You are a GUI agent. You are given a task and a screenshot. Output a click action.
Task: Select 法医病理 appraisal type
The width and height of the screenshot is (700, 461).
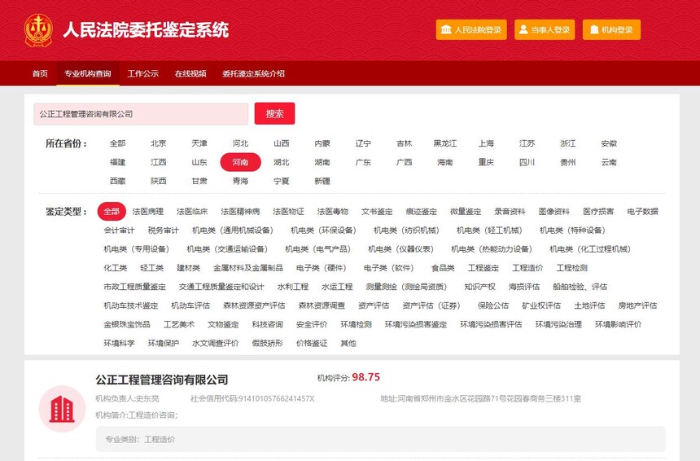click(x=148, y=212)
